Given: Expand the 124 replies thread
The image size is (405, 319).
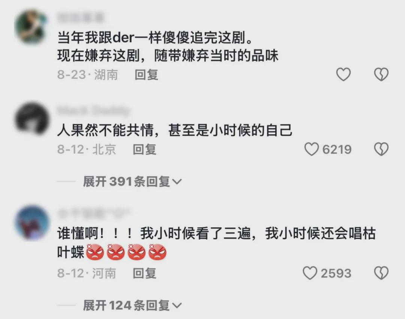Looking at the screenshot, I should click(x=132, y=306).
